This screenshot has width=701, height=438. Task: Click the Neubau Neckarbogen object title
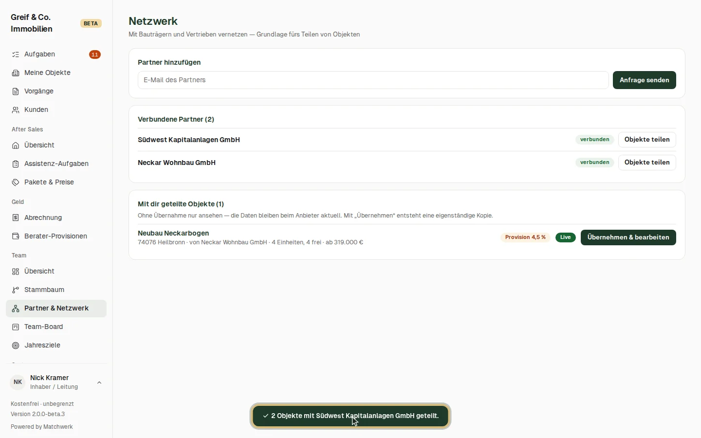click(x=173, y=233)
